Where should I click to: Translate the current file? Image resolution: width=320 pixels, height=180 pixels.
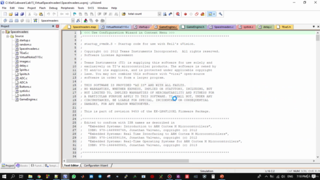coord(5,20)
